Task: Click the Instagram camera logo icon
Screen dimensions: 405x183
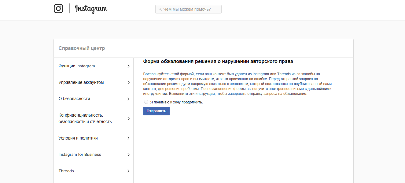Action: point(58,9)
